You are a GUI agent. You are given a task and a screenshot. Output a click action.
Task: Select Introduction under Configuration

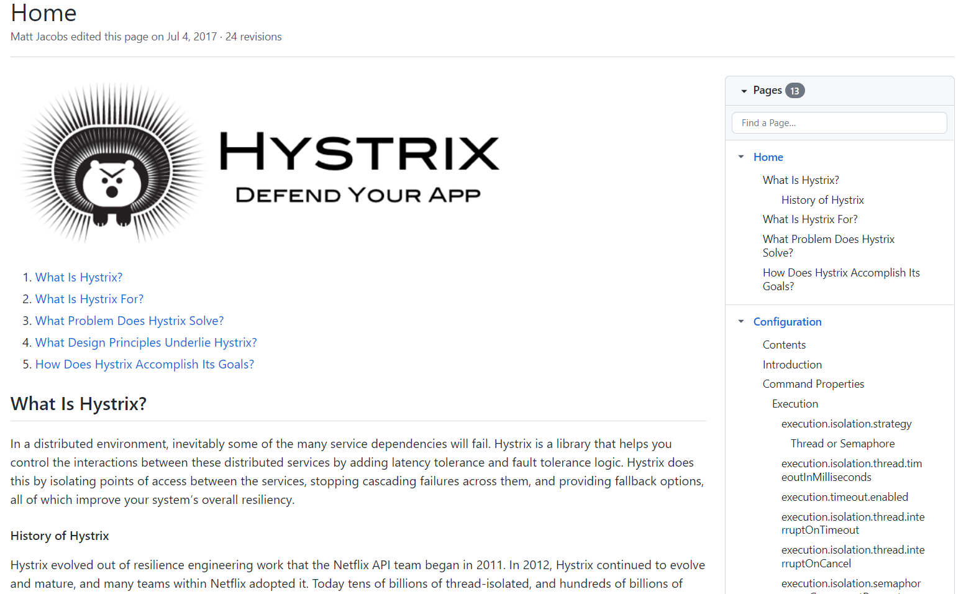(x=792, y=365)
